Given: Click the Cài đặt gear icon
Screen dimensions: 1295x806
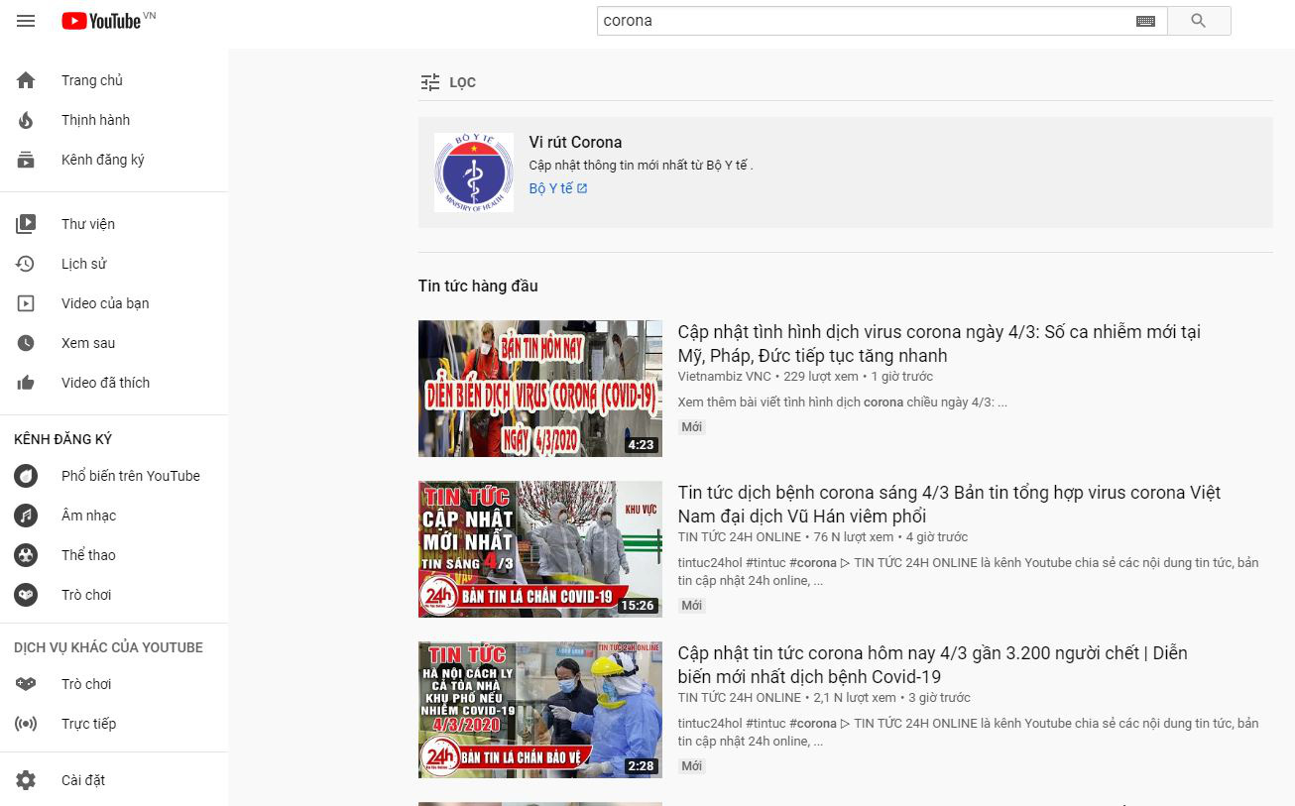Looking at the screenshot, I should click(26, 780).
